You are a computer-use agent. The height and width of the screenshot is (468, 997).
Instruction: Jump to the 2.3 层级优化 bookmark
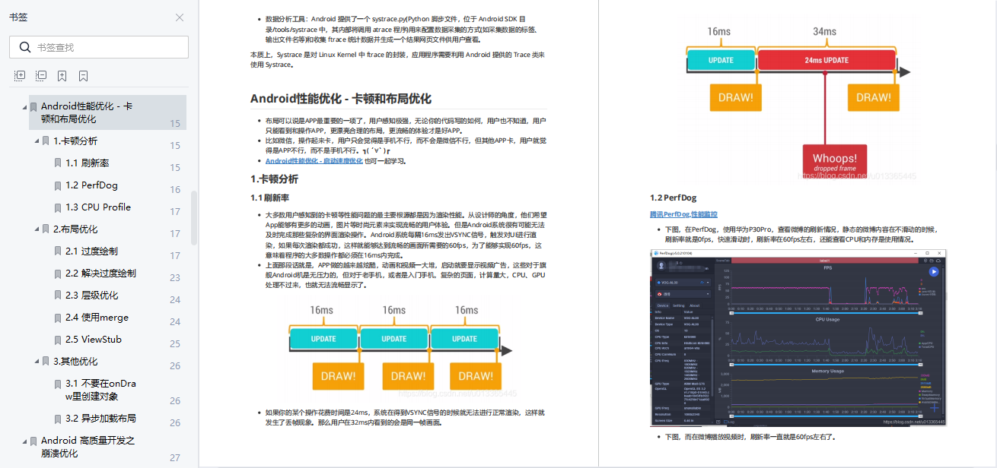(91, 295)
